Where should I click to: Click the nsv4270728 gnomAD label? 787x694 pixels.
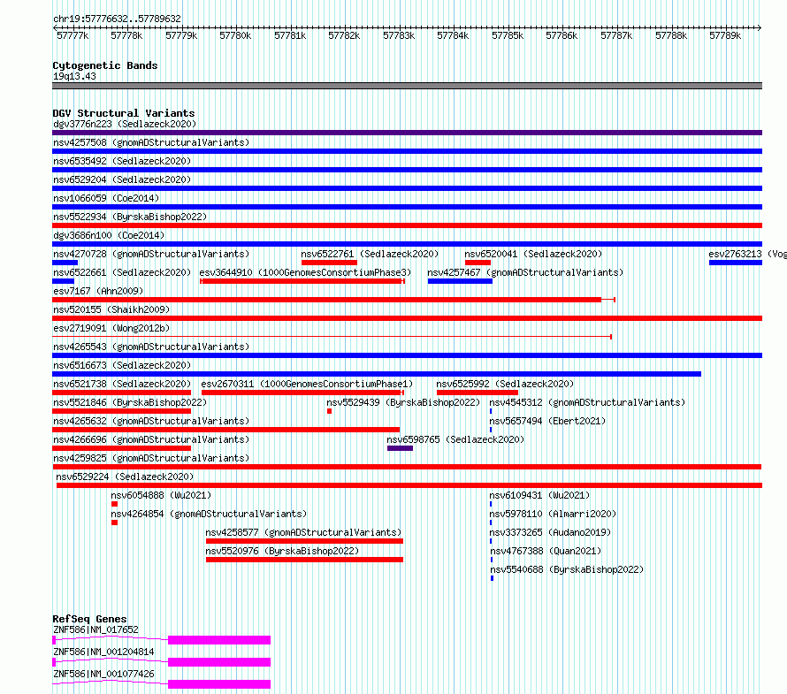151,254
